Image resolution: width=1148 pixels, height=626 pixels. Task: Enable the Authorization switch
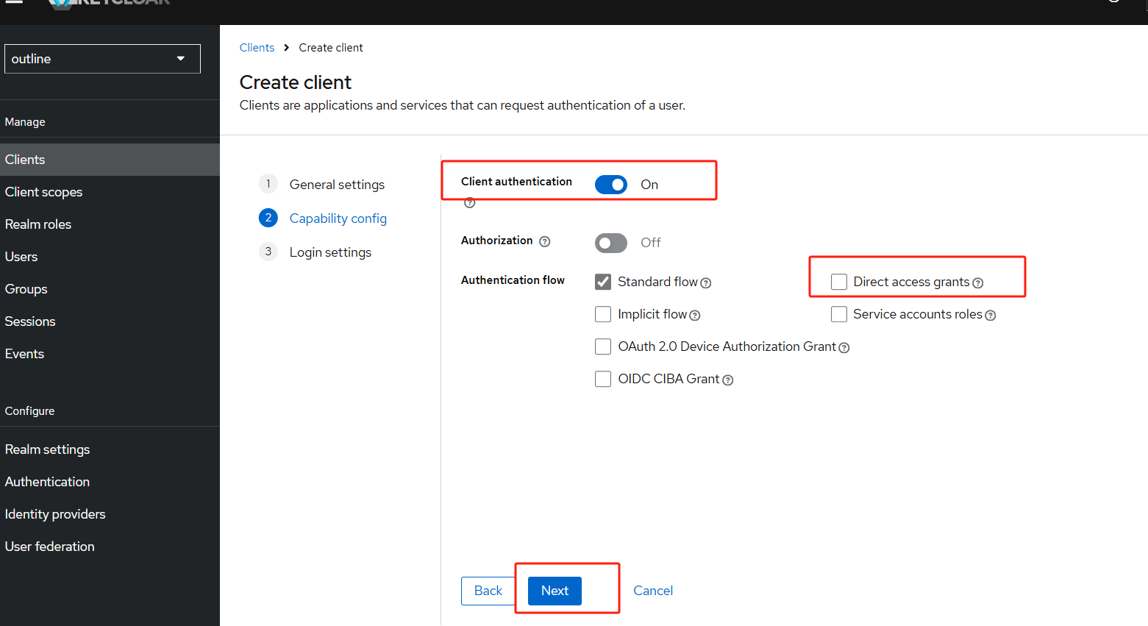(611, 243)
